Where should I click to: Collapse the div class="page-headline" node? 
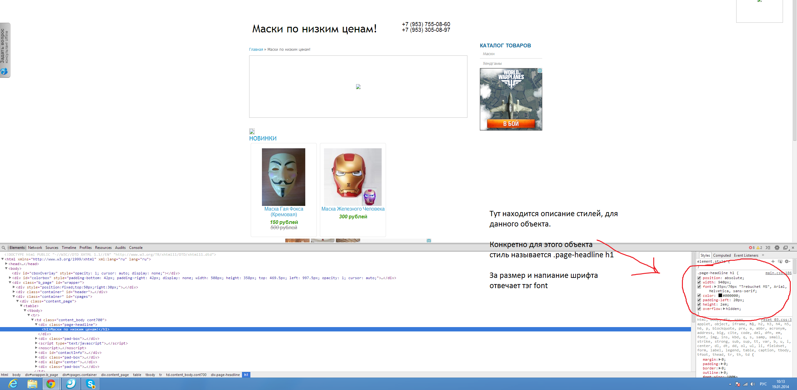36,325
